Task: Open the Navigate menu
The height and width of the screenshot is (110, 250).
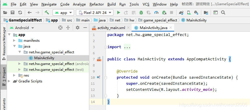Action: (49, 4)
